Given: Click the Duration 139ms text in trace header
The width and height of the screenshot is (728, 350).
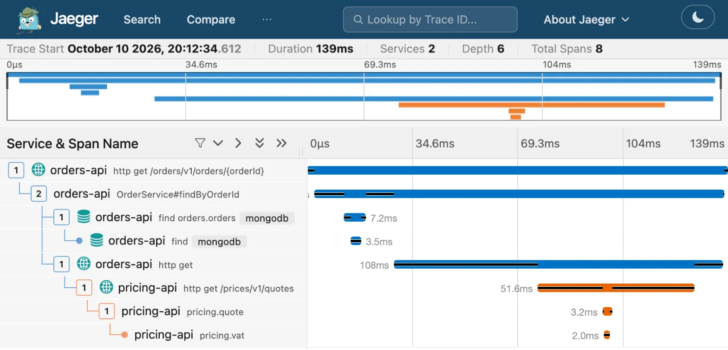Looking at the screenshot, I should [311, 49].
